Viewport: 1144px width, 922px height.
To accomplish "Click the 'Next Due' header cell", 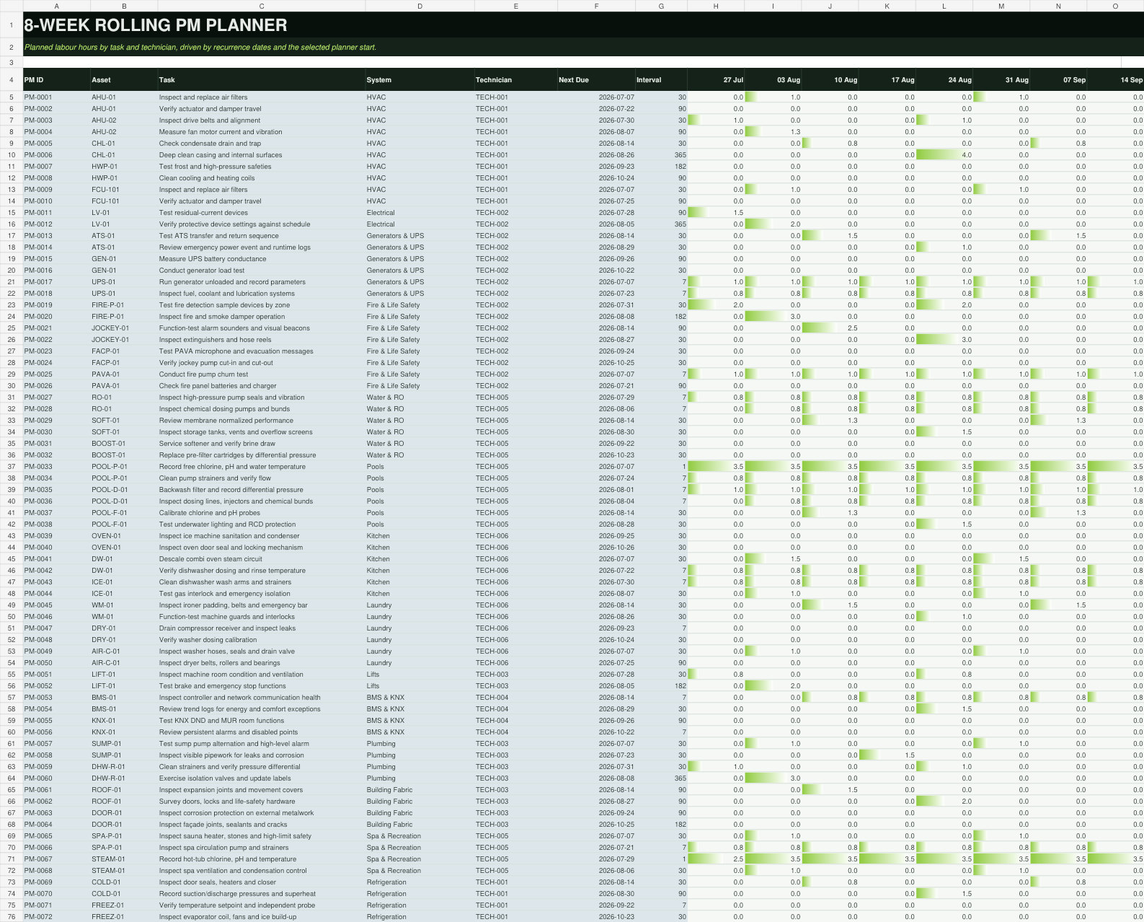I will [596, 80].
